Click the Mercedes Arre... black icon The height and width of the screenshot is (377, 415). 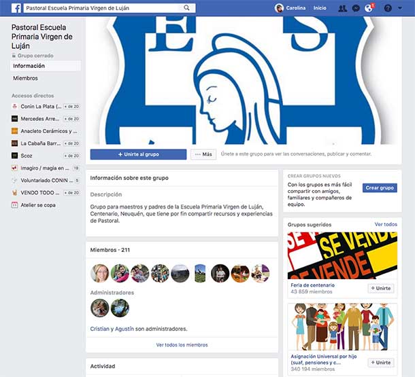pyautogui.click(x=14, y=119)
